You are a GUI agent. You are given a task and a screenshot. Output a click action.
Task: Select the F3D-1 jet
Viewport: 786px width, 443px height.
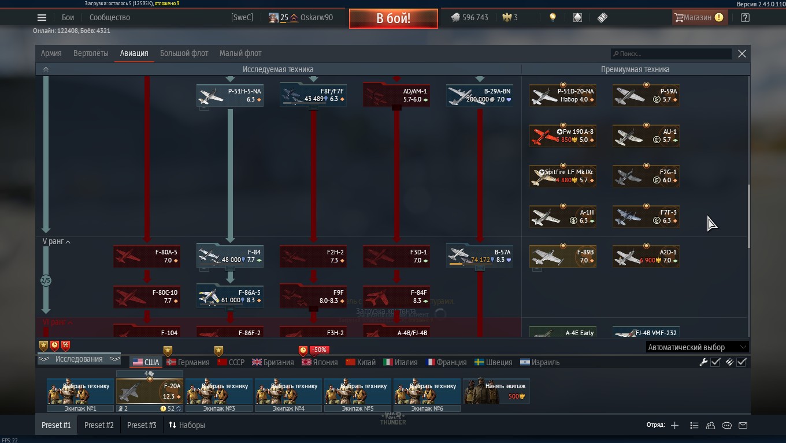(x=396, y=257)
